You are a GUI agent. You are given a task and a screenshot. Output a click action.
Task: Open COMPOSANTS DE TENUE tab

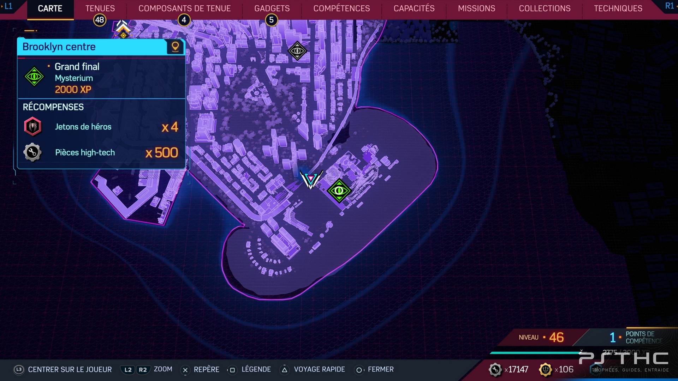tap(184, 8)
